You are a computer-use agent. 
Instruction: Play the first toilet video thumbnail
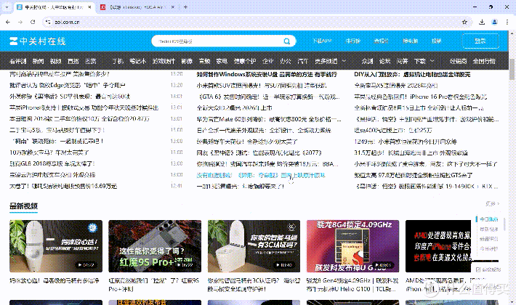point(56,246)
